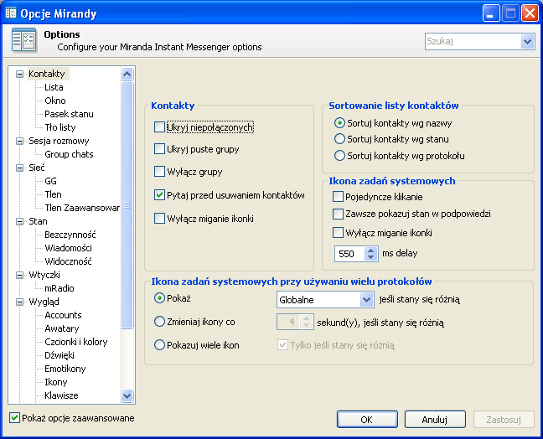This screenshot has width=543, height=439.
Task: Collapse the Sesja rozmowy node
Action: pos(20,141)
